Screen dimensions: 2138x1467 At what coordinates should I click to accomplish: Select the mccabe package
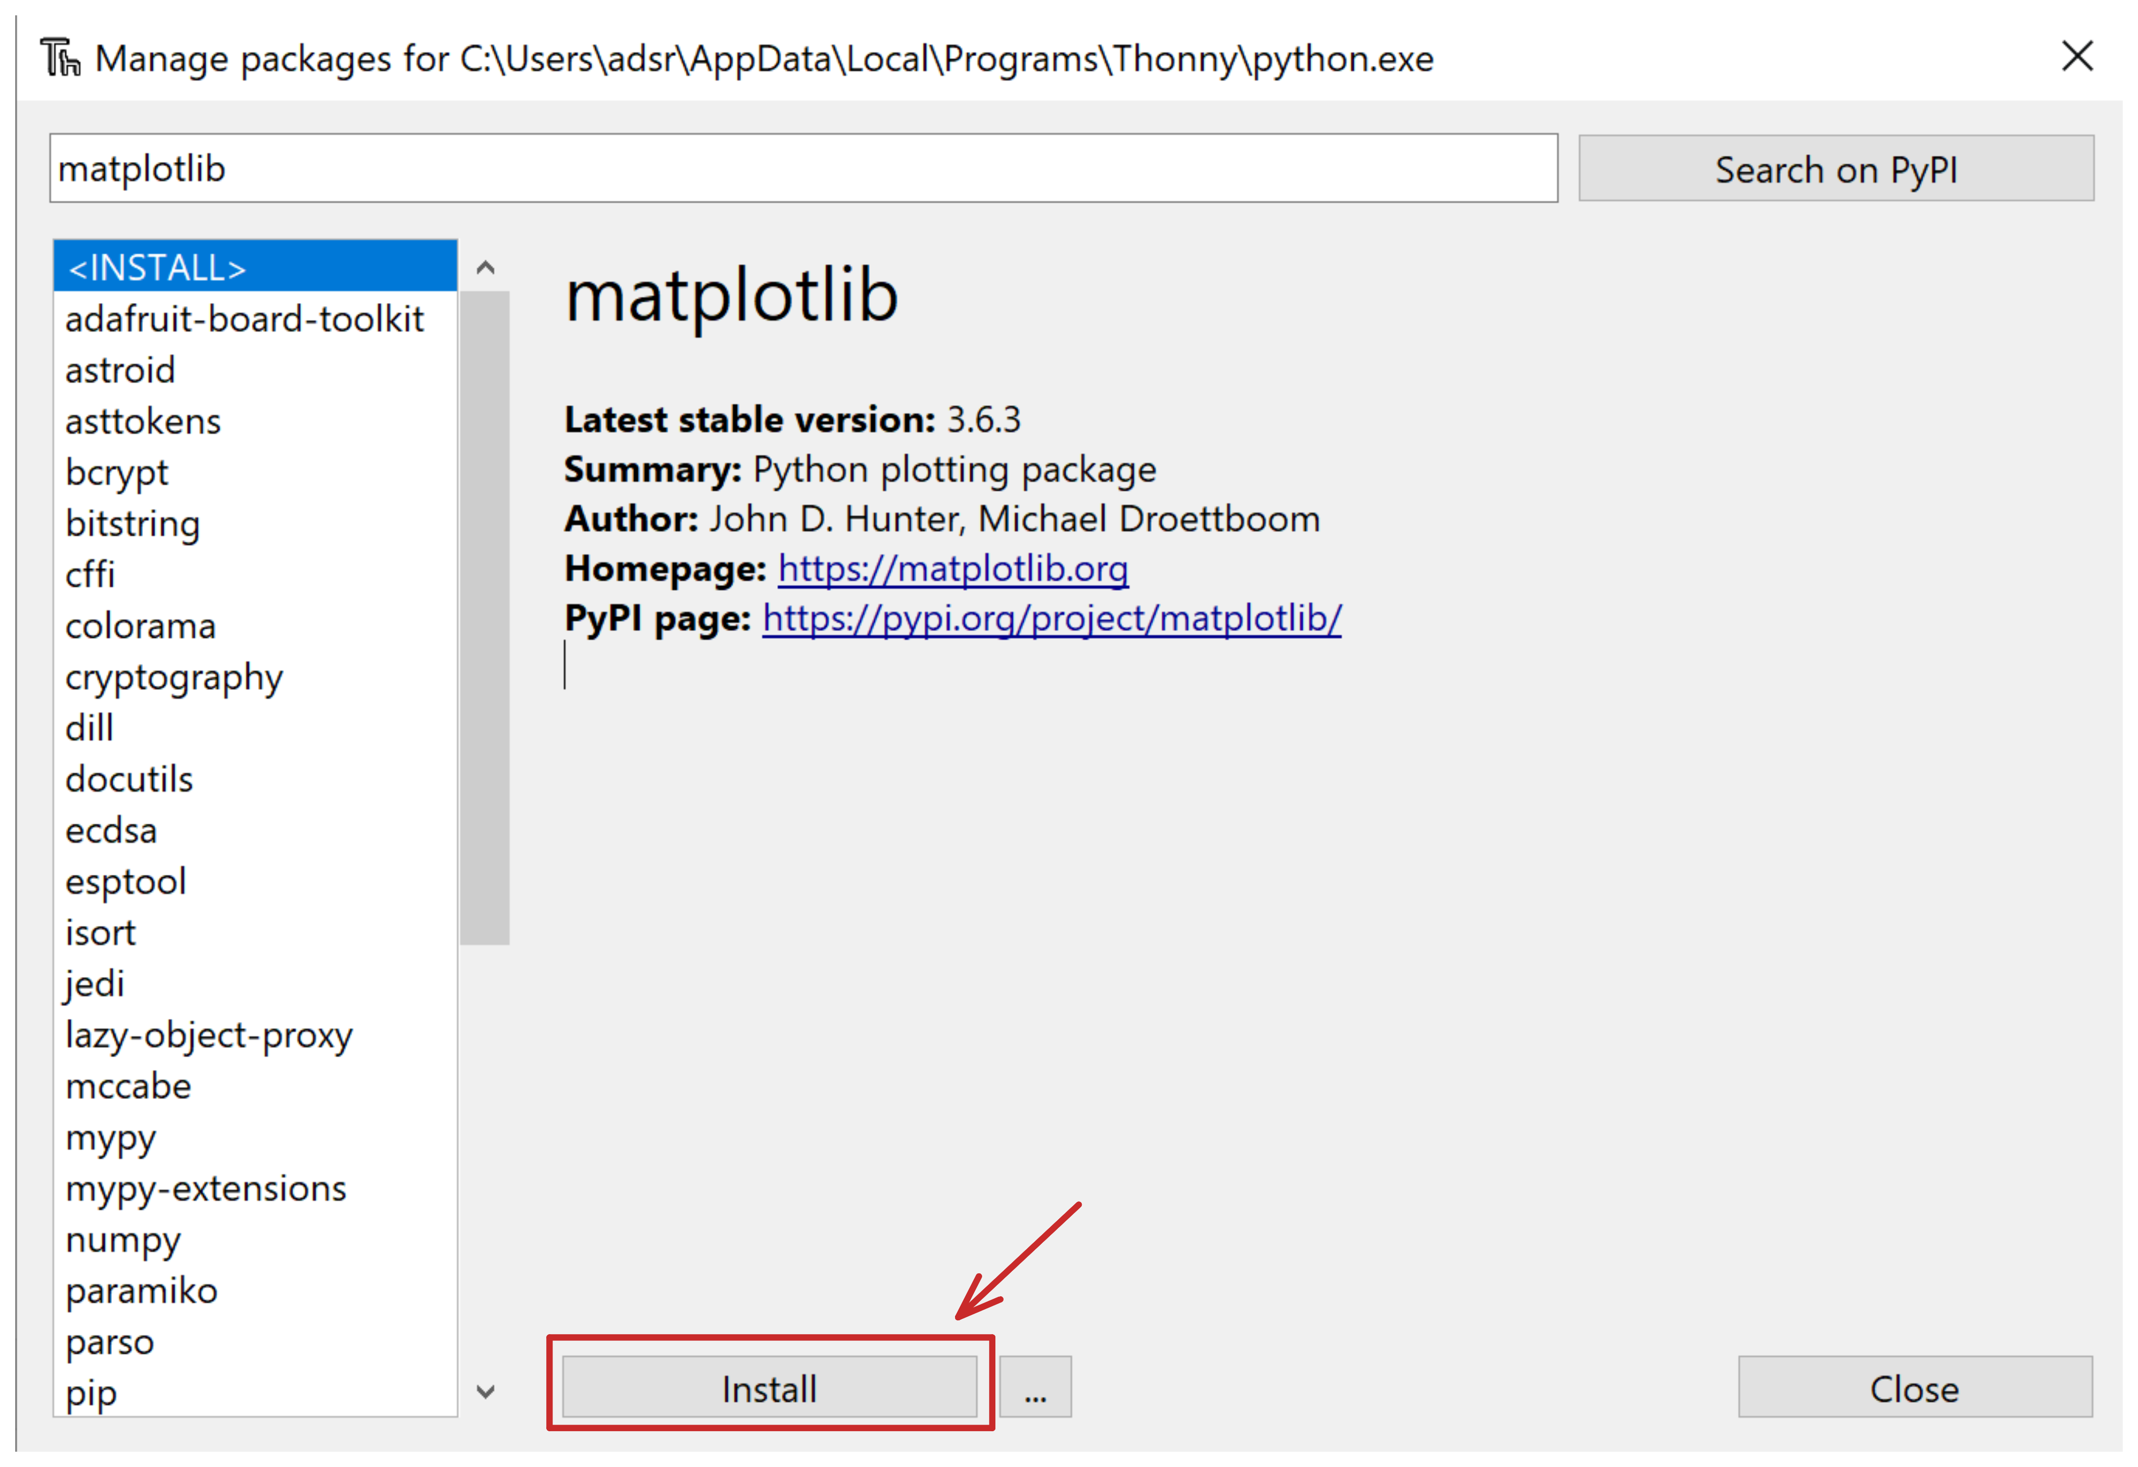click(255, 1086)
